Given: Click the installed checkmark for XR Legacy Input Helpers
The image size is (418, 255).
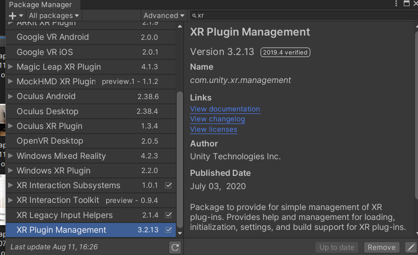Looking at the screenshot, I should (x=169, y=215).
